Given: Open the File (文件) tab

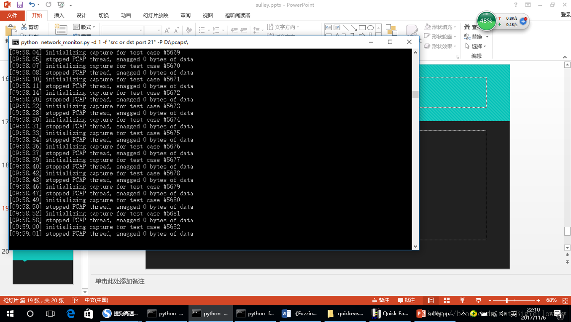Looking at the screenshot, I should coord(12,15).
